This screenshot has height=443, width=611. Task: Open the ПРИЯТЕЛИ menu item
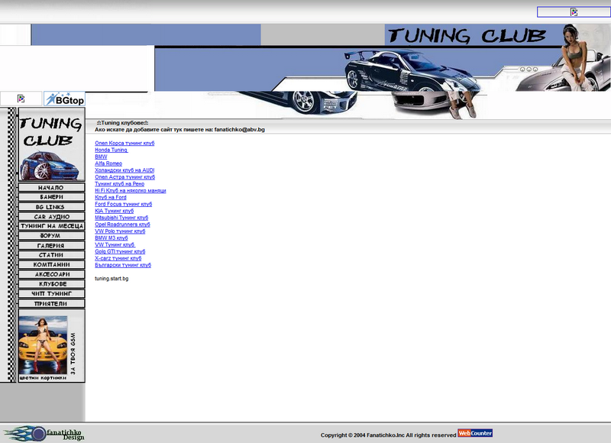(x=51, y=303)
